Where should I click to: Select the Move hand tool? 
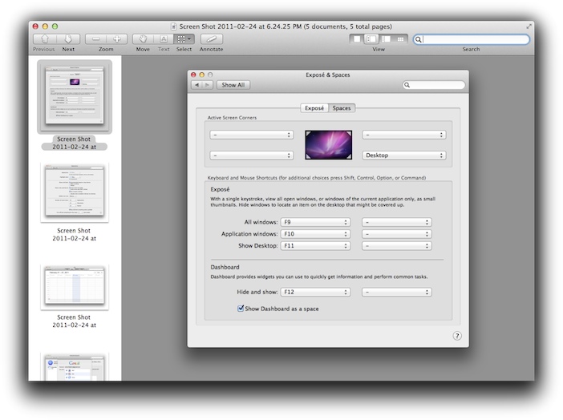pyautogui.click(x=143, y=38)
